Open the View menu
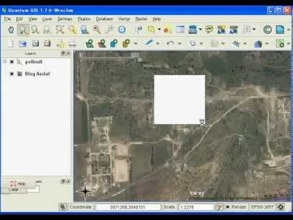 [x=33, y=19]
